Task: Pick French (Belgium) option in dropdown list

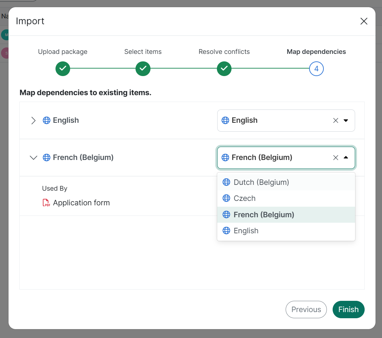Action: [264, 215]
